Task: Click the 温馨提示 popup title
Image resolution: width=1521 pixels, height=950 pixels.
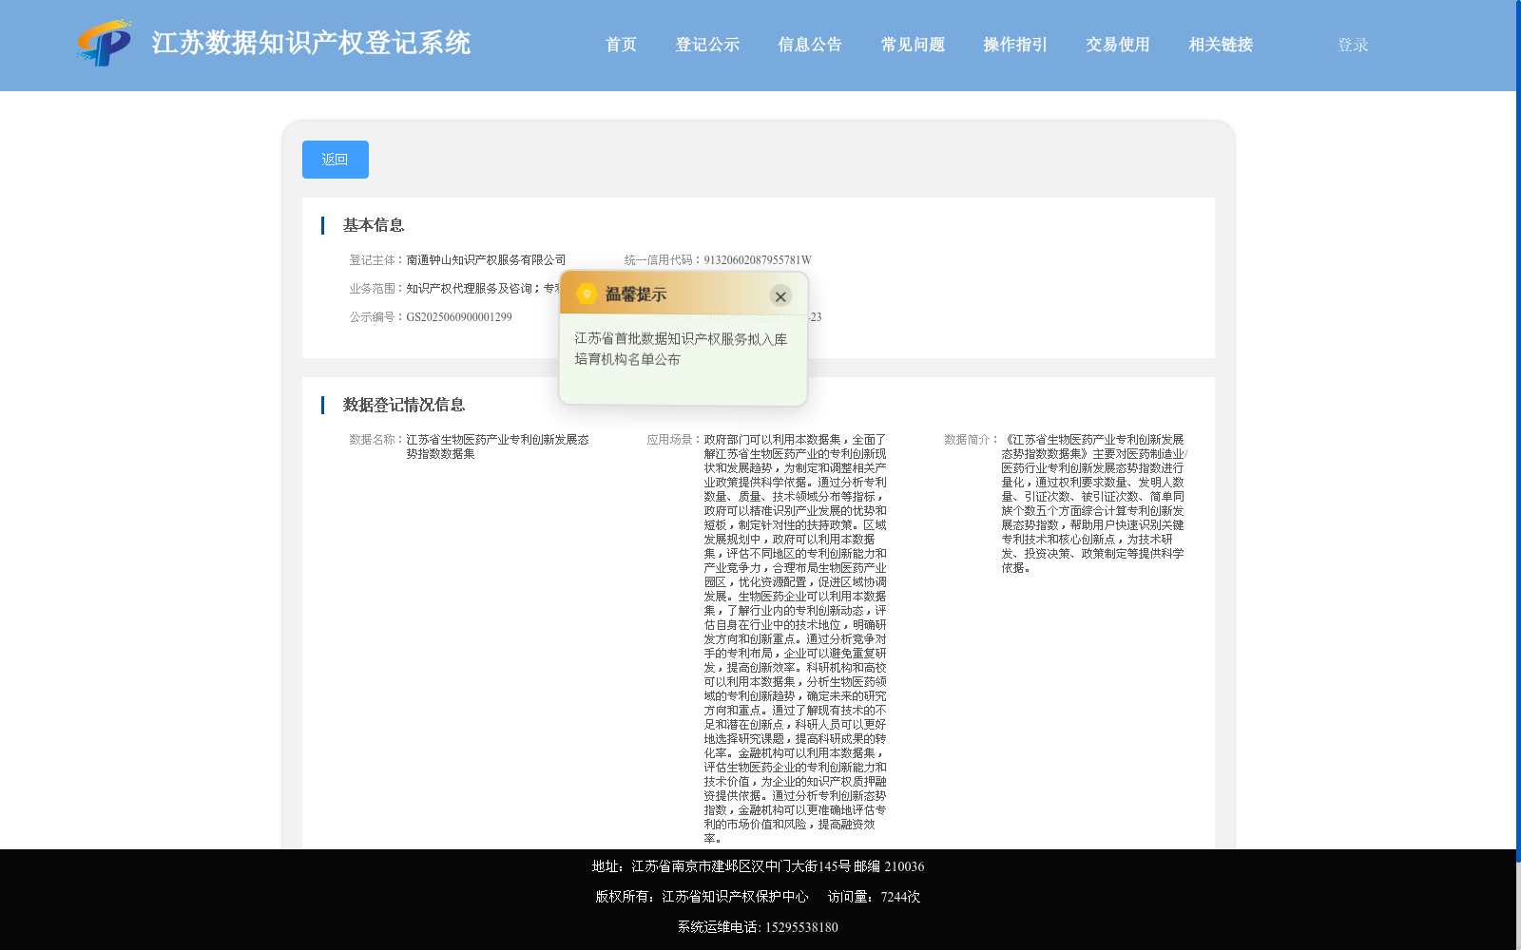Action: pyautogui.click(x=636, y=294)
